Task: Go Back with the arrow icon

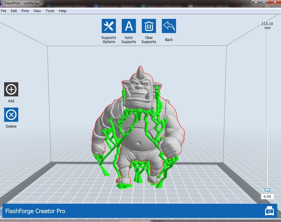Action: click(x=169, y=26)
